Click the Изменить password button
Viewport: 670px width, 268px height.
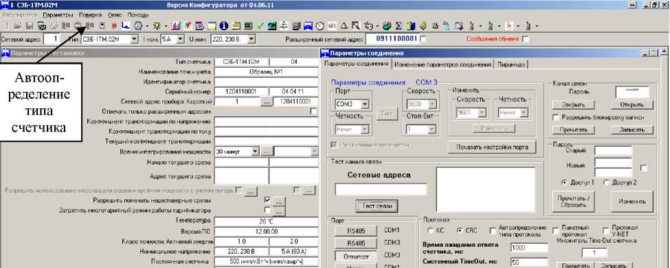pyautogui.click(x=632, y=201)
